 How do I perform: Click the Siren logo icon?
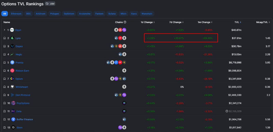pyautogui.click(x=13, y=128)
